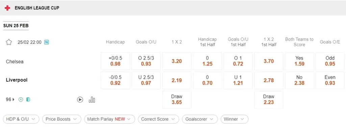Mark match as favorite with the star
Screen dimensions: 346x128
[x=8, y=42]
